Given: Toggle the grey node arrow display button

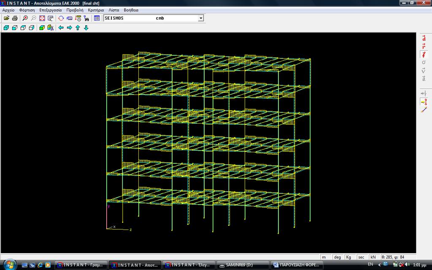Looking at the screenshot, I should tap(424, 94).
